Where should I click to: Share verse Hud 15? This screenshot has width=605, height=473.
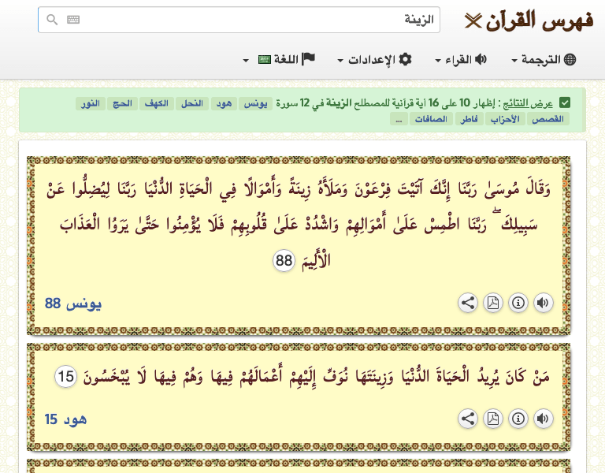point(467,419)
